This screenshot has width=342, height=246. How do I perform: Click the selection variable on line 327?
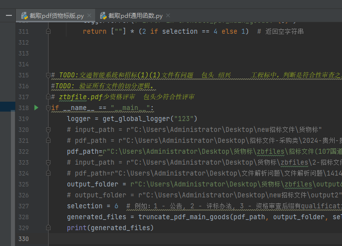[x=85, y=206]
